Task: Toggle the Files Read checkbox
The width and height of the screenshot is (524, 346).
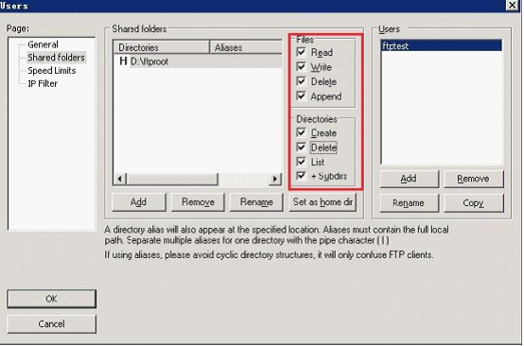Action: coord(301,52)
